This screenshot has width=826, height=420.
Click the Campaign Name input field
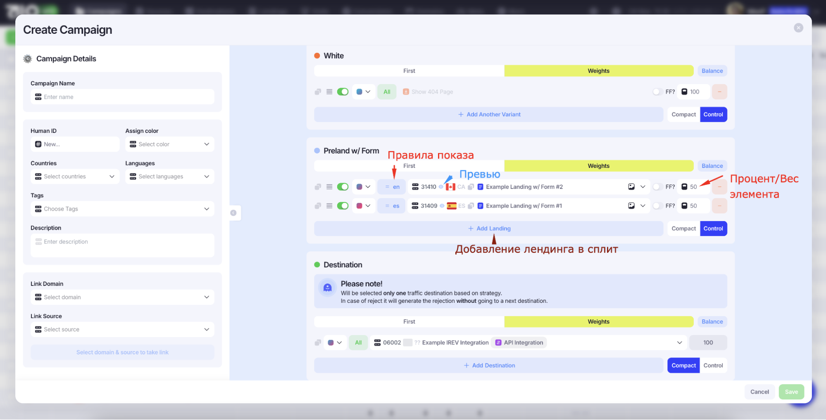pos(122,97)
